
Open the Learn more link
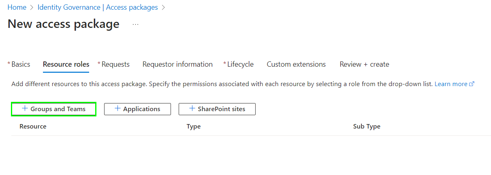pos(451,84)
